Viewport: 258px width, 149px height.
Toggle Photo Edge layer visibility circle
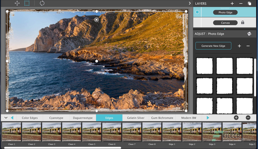click(197, 12)
